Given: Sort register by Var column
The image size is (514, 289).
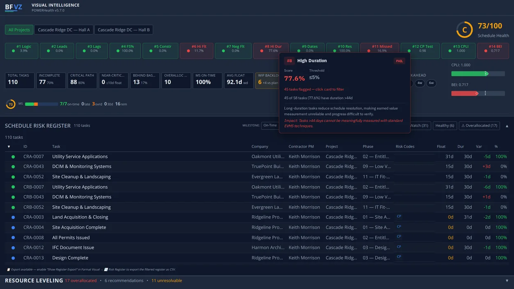Looking at the screenshot, I should click(x=479, y=147).
